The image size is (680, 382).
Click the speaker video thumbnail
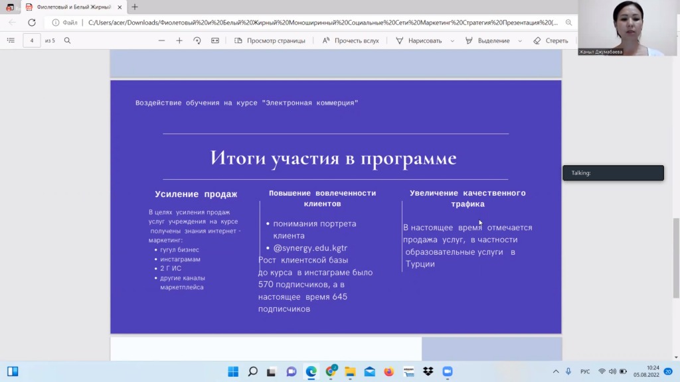[628, 28]
